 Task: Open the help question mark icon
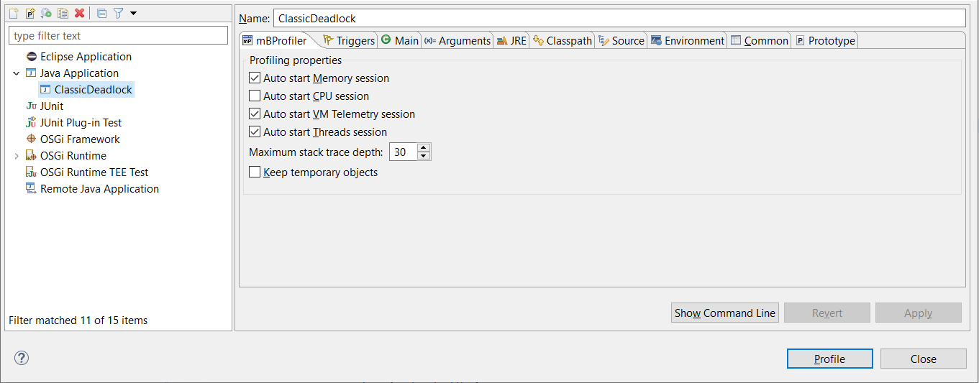[x=22, y=358]
